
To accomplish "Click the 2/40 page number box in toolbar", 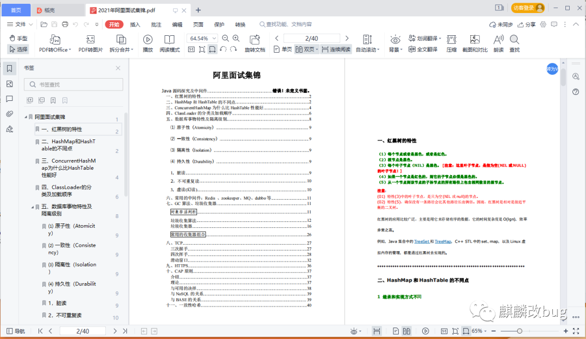I will tap(311, 38).
